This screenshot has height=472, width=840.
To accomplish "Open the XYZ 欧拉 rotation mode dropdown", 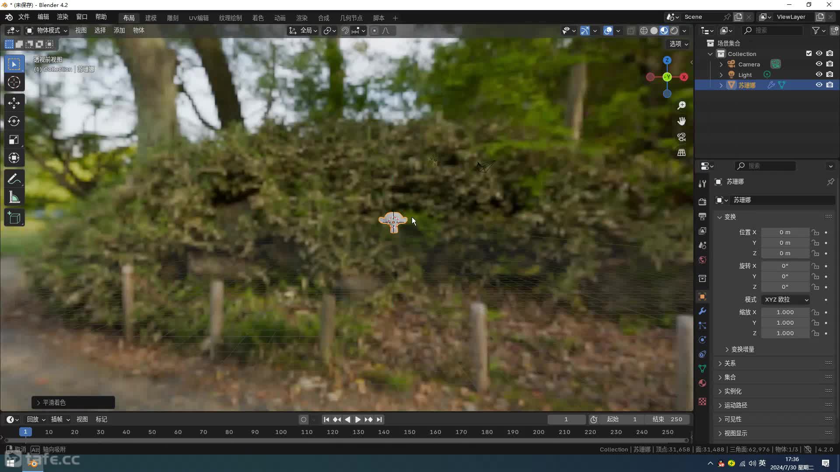I will 786,299.
